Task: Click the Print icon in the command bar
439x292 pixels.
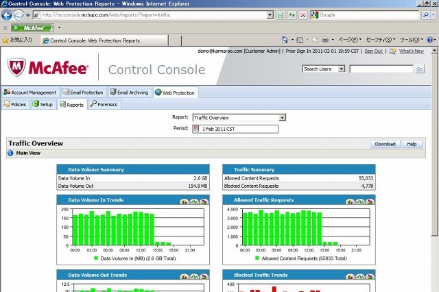Action: click(325, 40)
